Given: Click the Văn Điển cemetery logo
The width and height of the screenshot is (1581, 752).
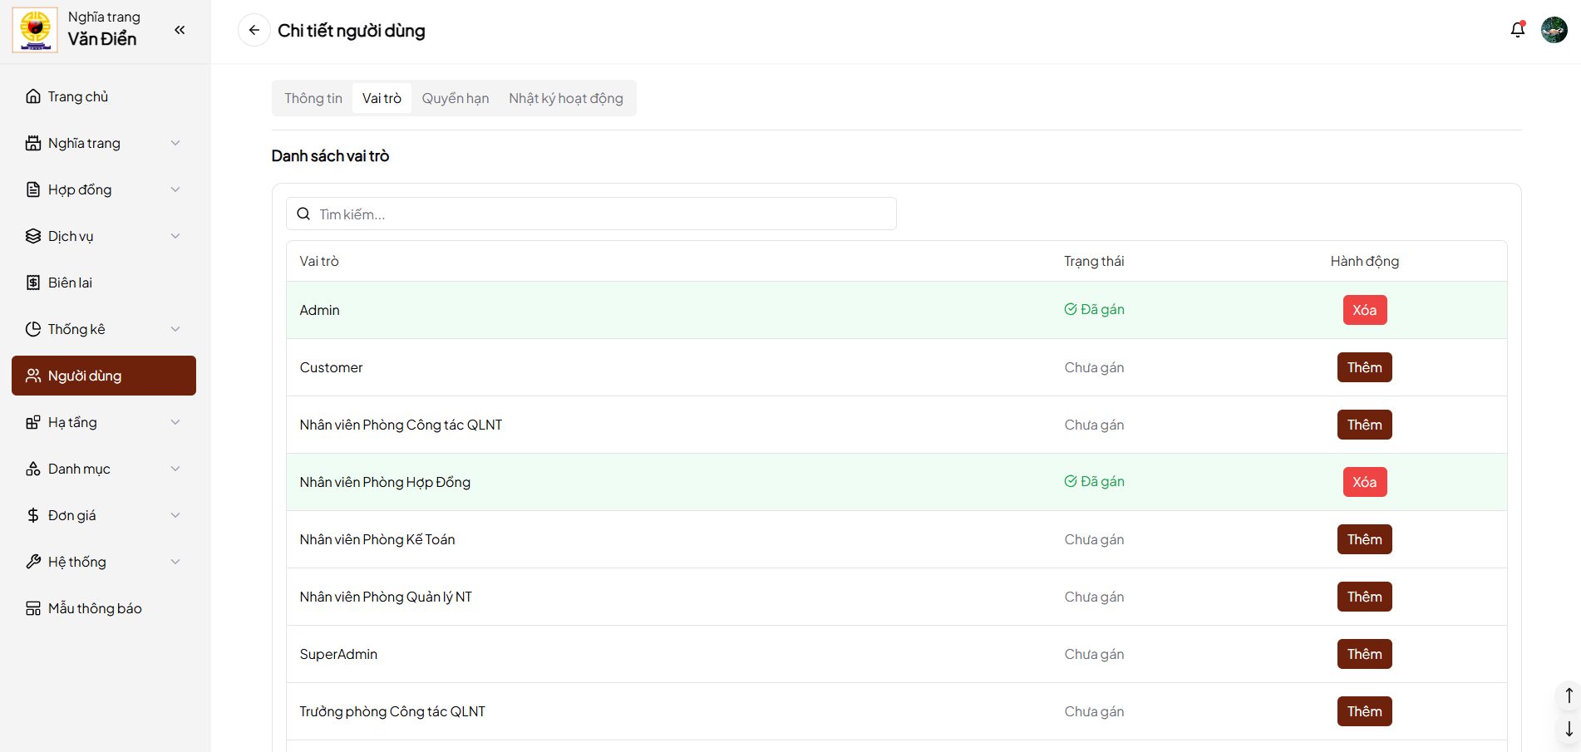Looking at the screenshot, I should [35, 30].
